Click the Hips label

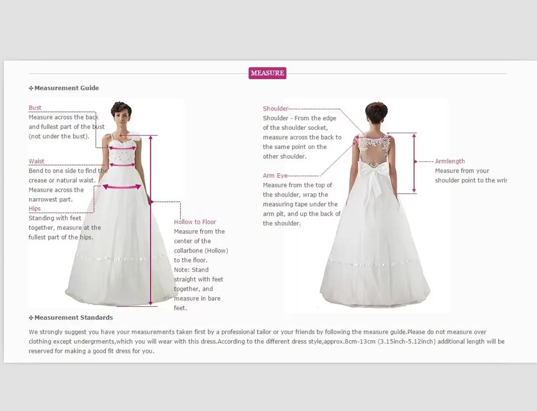coord(35,208)
